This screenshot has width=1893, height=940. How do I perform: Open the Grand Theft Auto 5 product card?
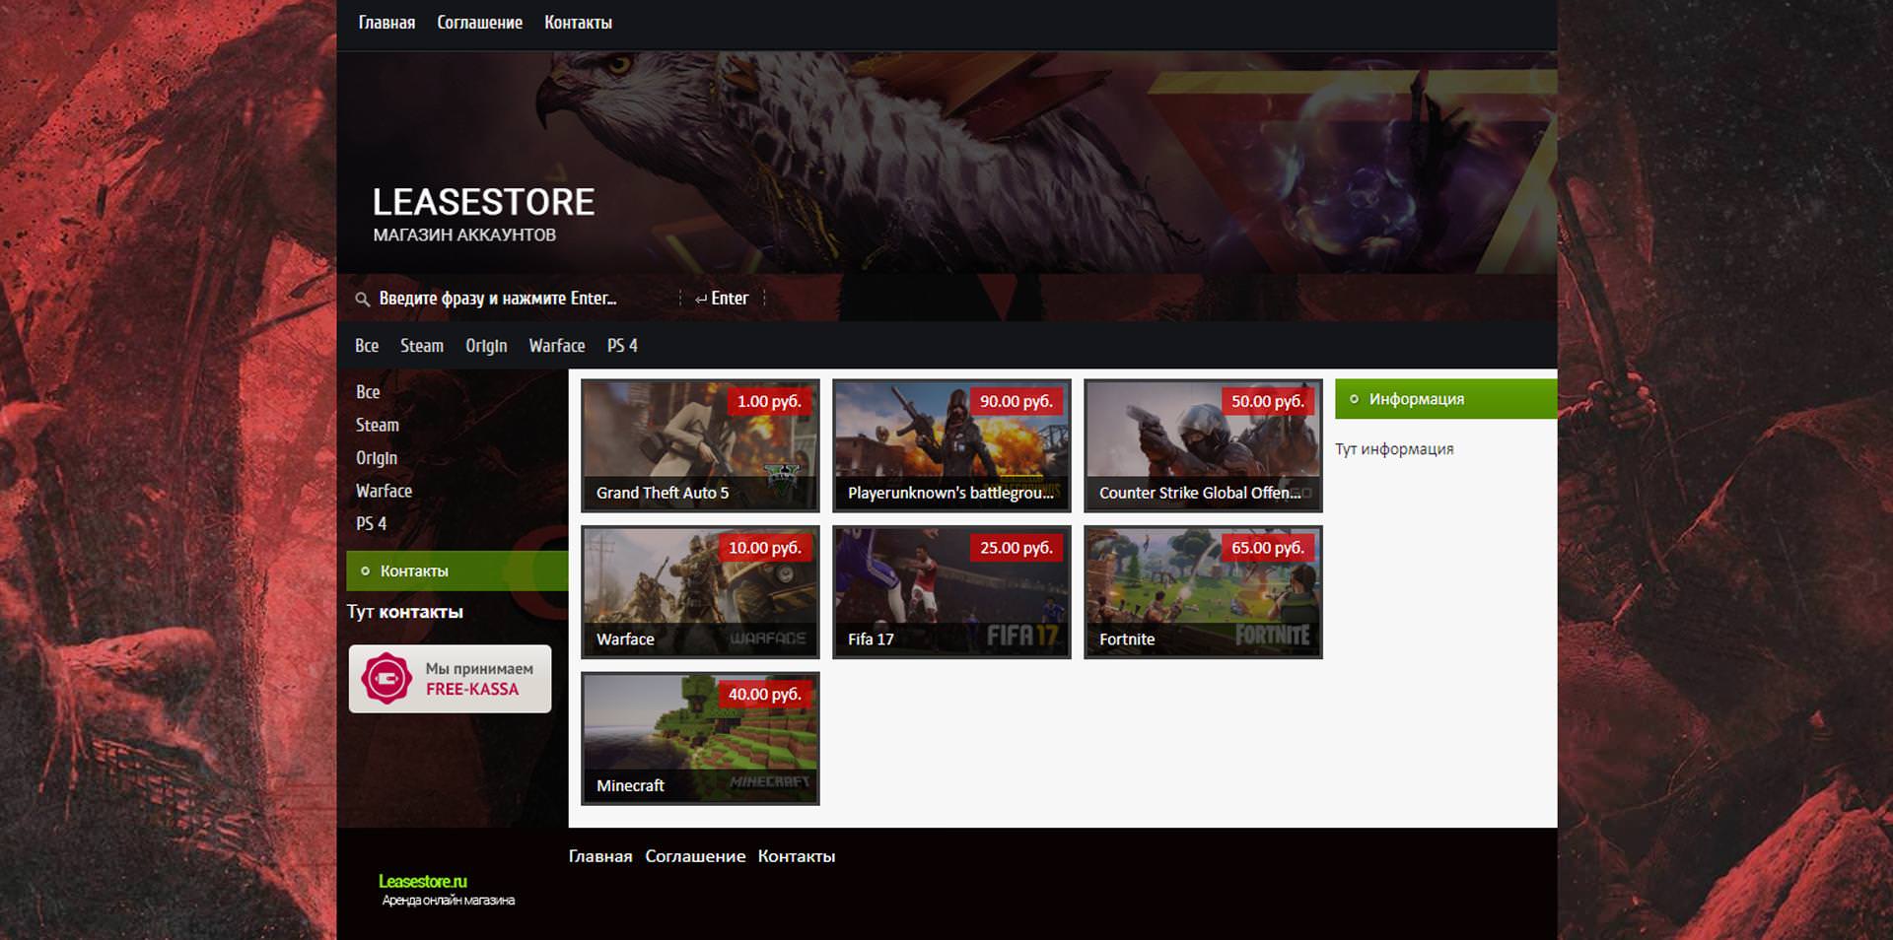click(x=700, y=445)
